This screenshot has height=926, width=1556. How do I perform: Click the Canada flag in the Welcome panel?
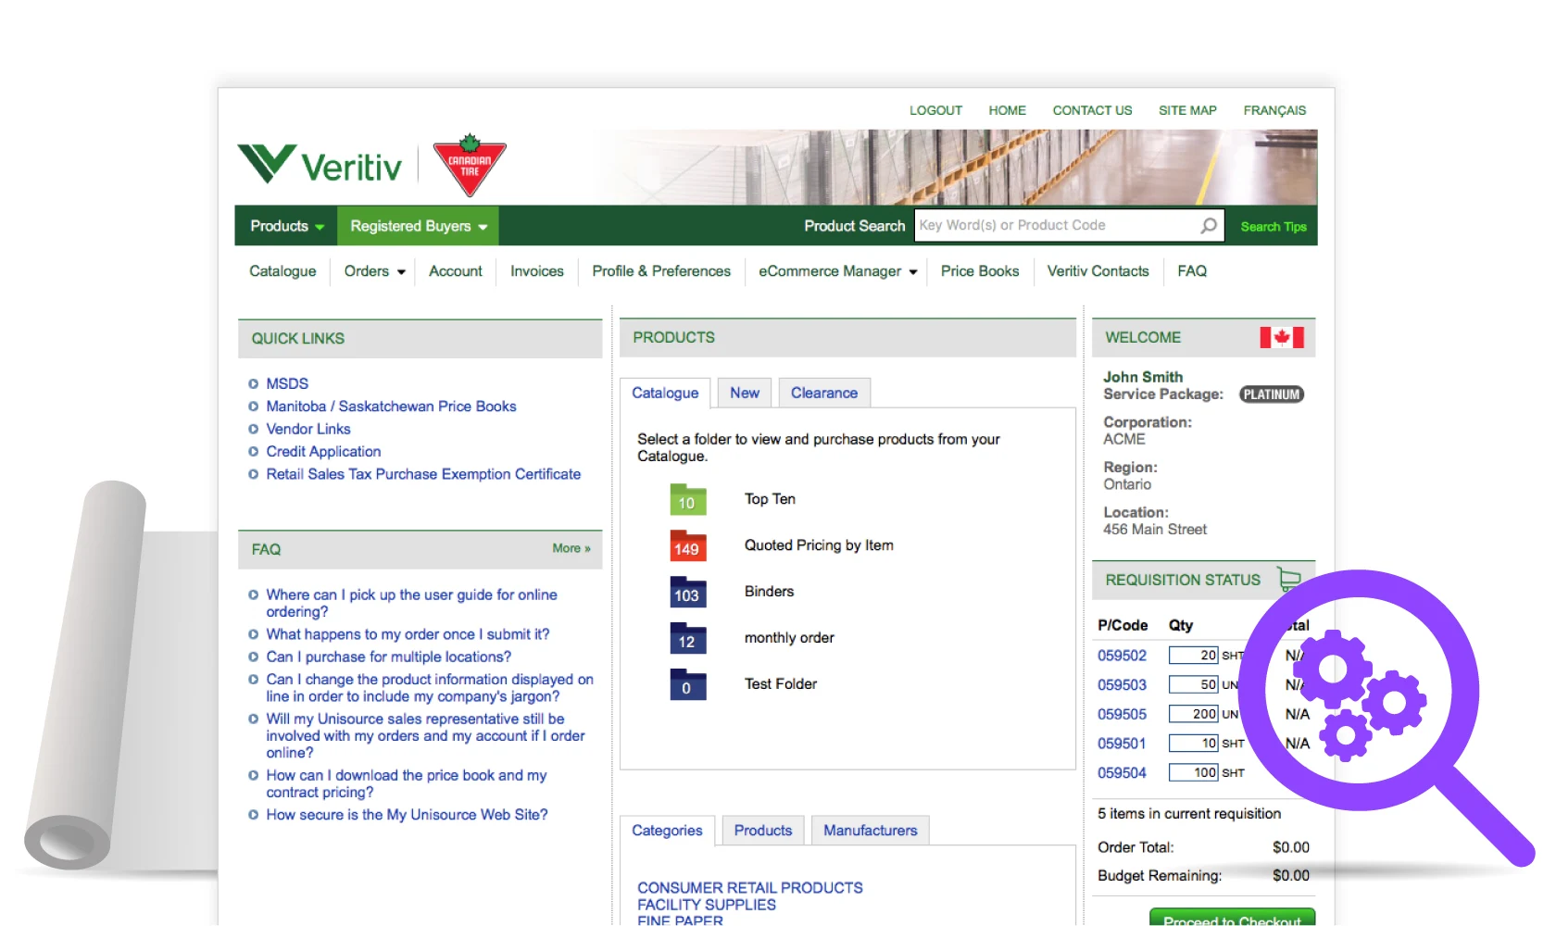(1281, 337)
